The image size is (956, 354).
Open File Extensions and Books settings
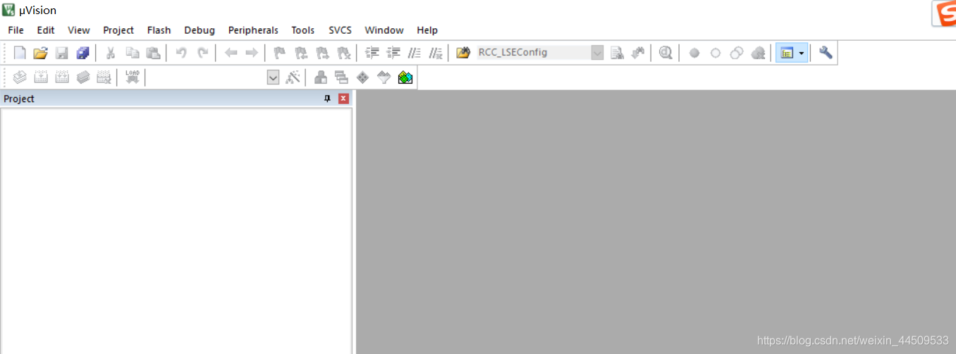coord(321,77)
